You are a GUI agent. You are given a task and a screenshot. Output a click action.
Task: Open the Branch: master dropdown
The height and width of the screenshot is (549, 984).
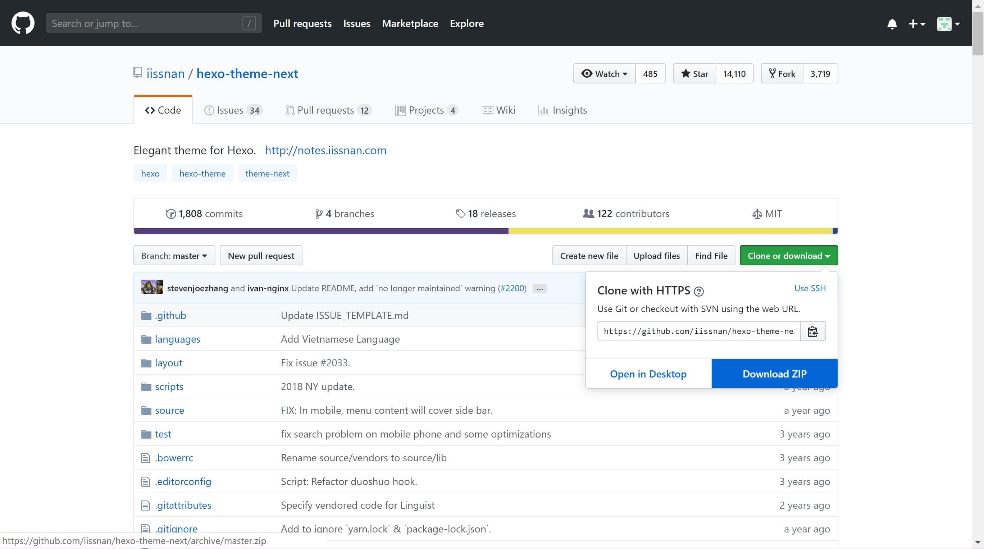tap(174, 256)
